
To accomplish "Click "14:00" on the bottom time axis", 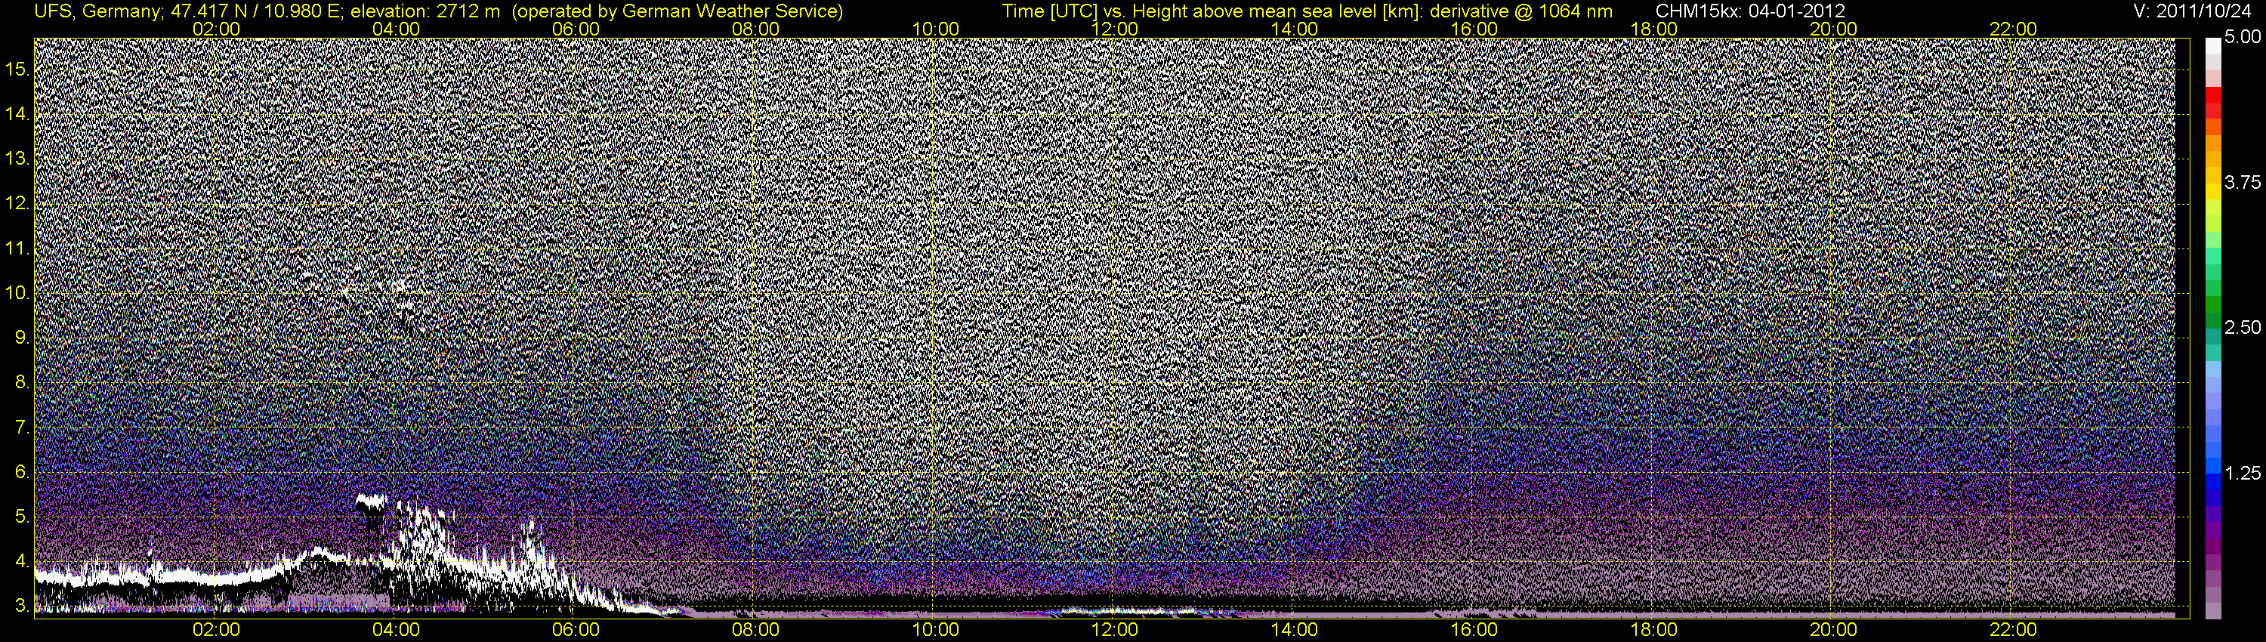I will (x=1295, y=630).
